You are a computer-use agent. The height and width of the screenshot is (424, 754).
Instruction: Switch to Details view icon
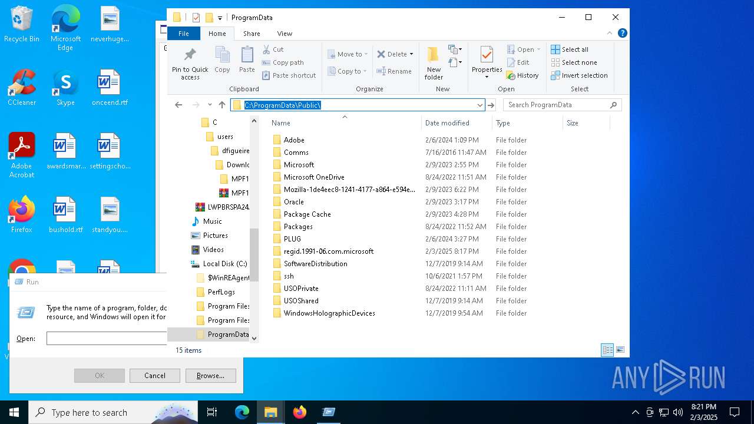607,350
